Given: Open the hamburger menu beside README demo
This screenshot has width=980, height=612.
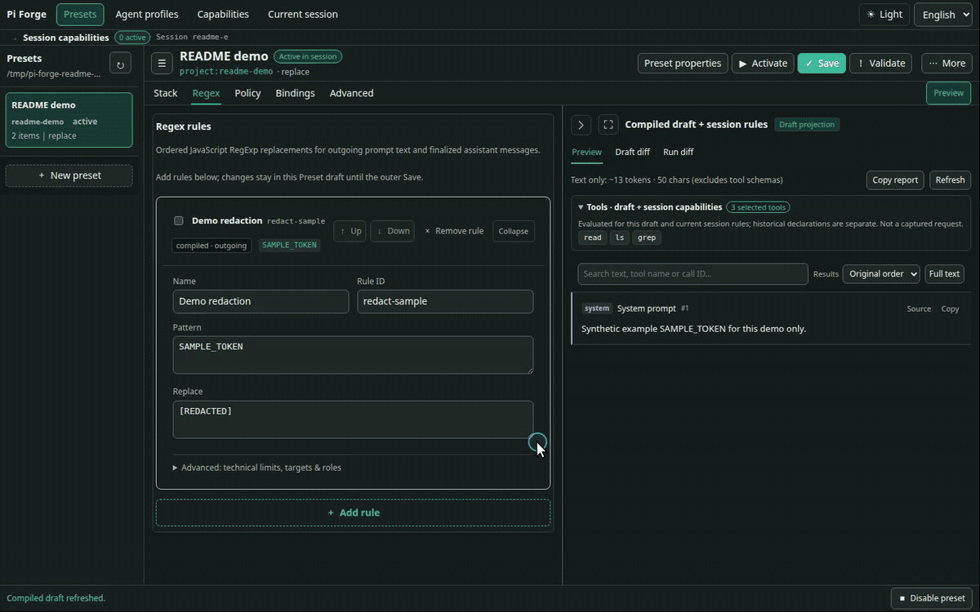Looking at the screenshot, I should [x=162, y=64].
